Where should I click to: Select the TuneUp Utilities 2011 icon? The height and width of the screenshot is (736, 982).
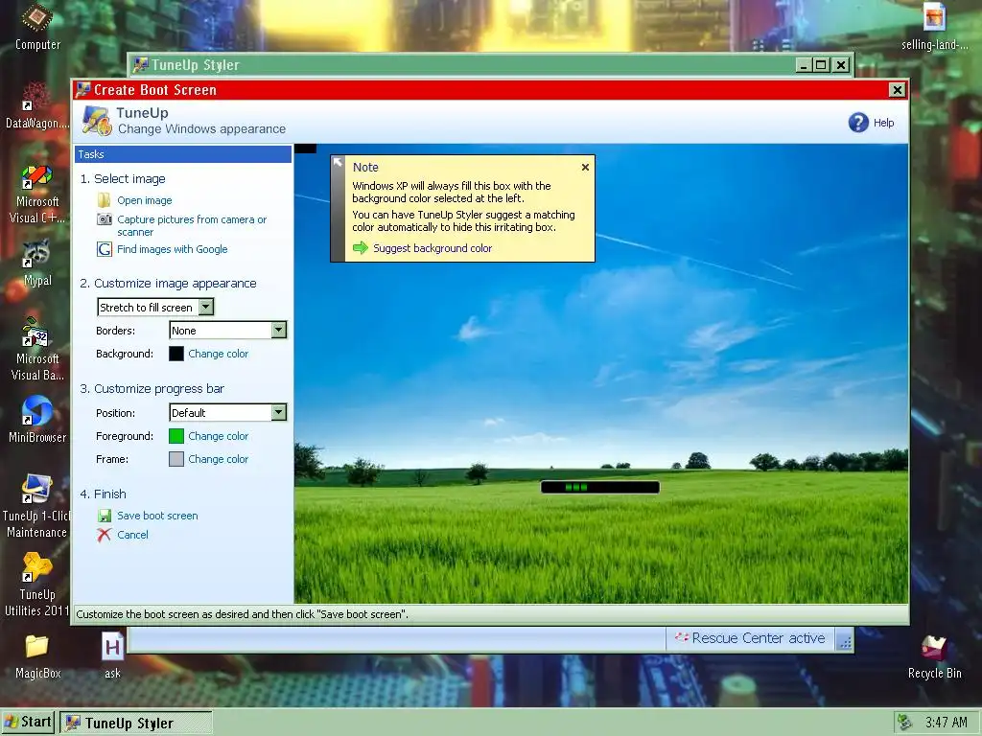point(37,584)
